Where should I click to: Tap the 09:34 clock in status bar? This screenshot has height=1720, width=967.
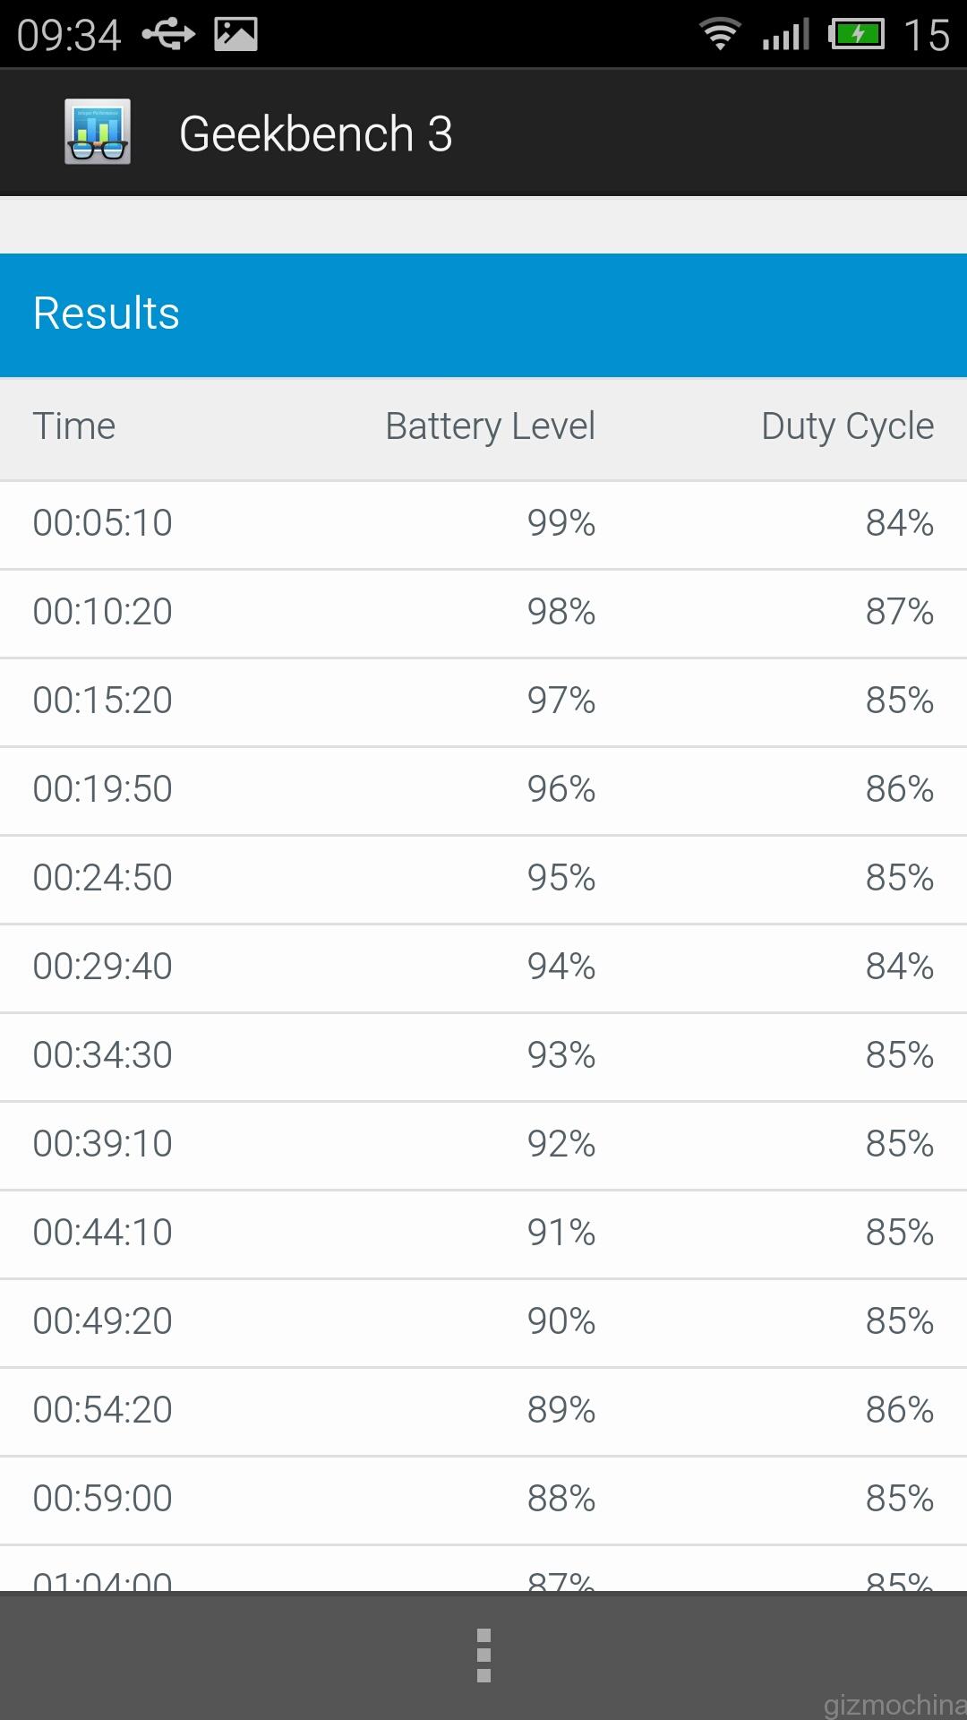[69, 36]
